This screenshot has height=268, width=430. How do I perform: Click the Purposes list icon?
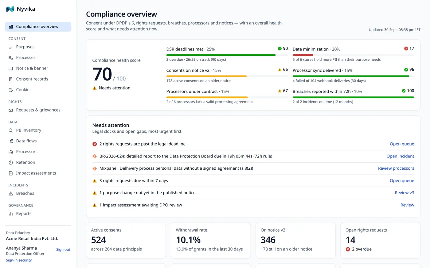pos(11,47)
